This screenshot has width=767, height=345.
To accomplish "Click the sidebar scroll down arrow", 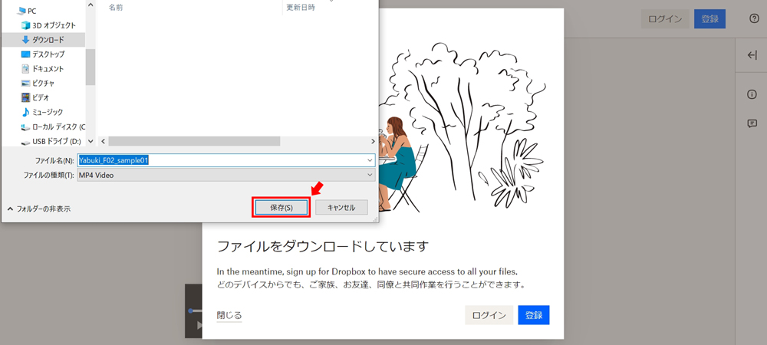I will tap(90, 141).
